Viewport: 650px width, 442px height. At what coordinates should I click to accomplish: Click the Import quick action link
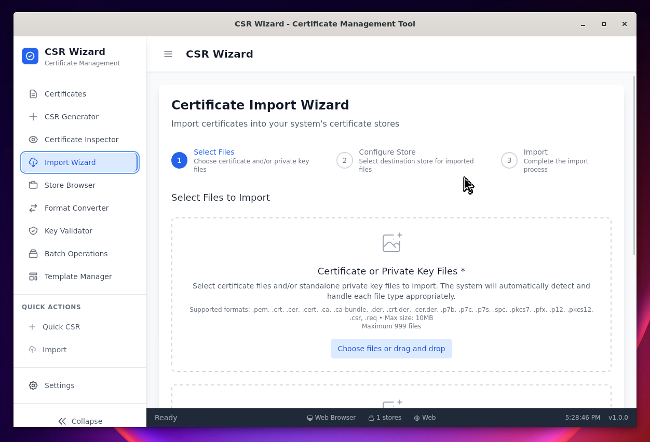[x=54, y=350]
